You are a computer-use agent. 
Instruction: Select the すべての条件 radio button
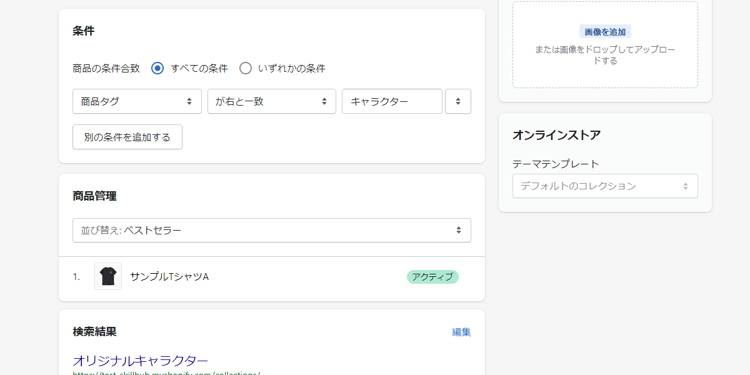point(157,68)
